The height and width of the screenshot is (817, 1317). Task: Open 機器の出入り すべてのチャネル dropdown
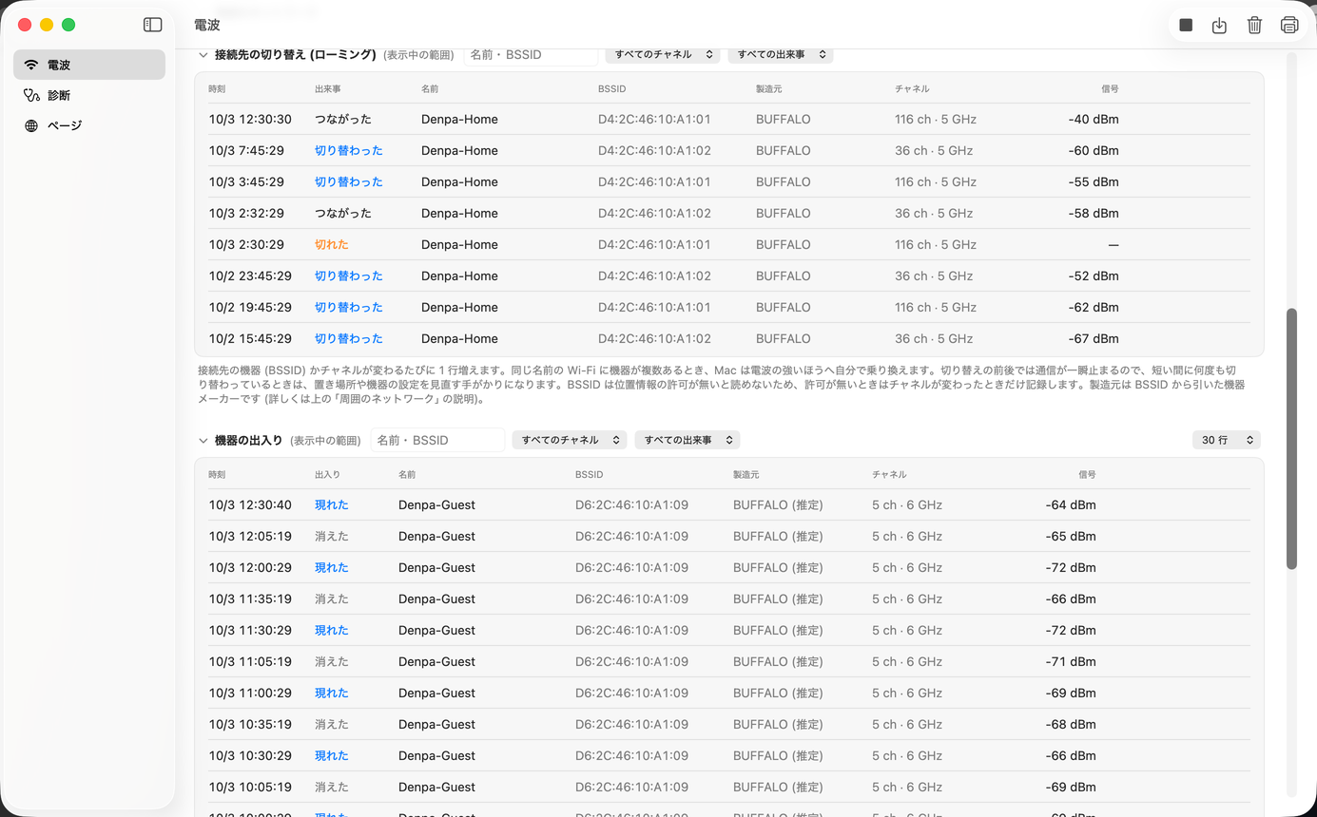click(570, 440)
